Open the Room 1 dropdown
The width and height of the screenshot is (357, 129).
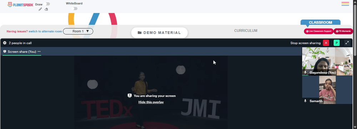click(78, 31)
